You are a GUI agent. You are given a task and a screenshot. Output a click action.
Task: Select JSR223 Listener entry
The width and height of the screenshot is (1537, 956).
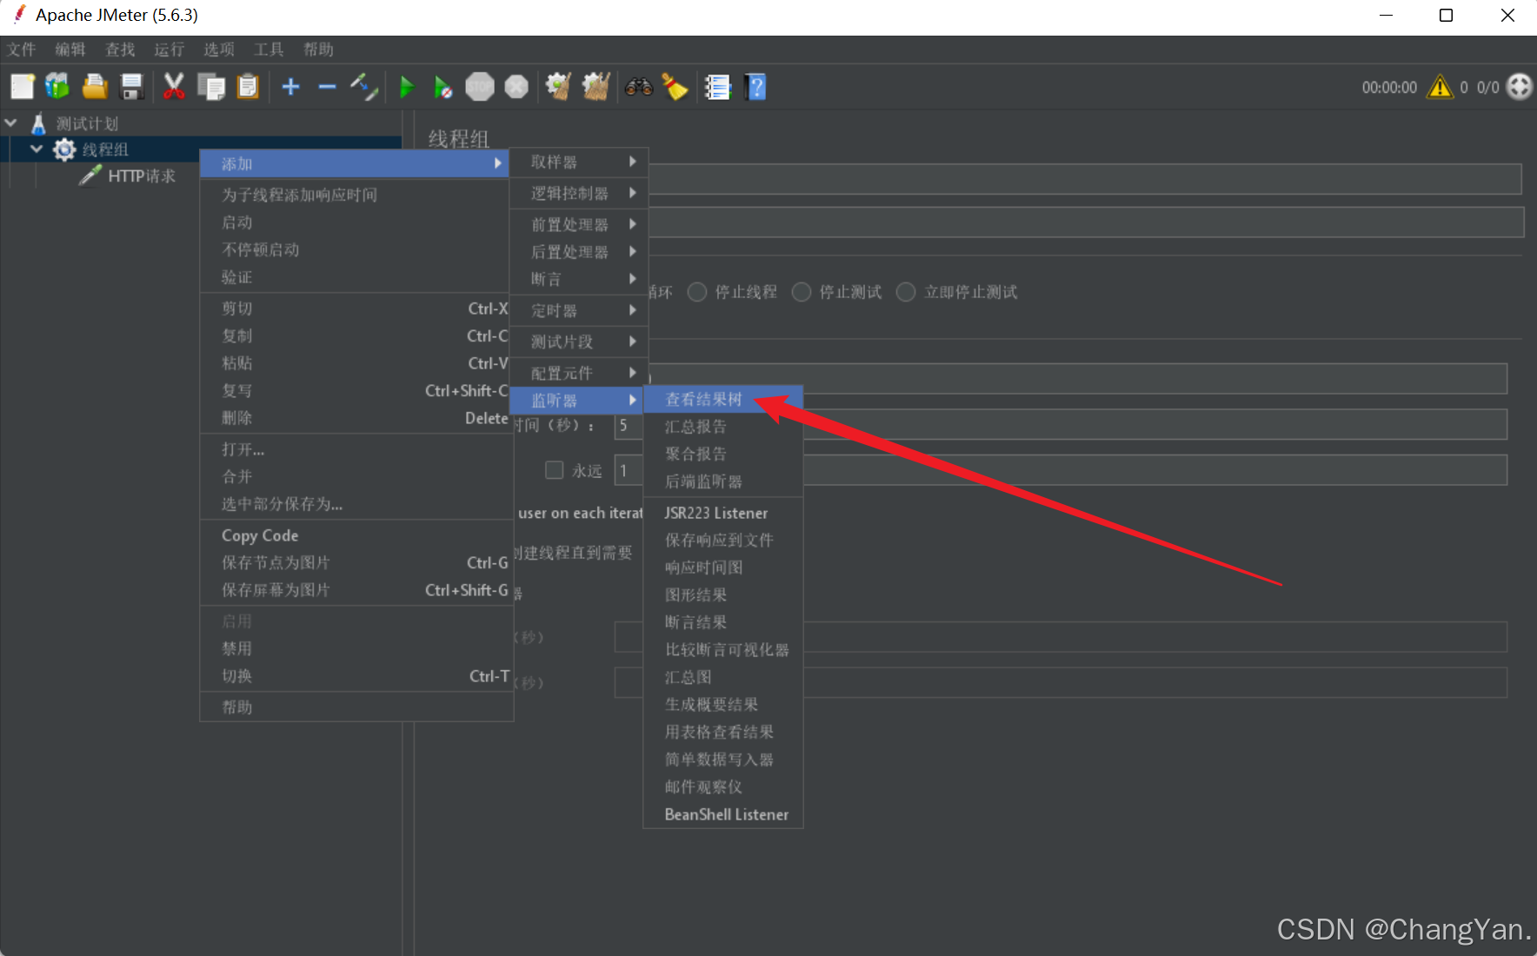[722, 513]
